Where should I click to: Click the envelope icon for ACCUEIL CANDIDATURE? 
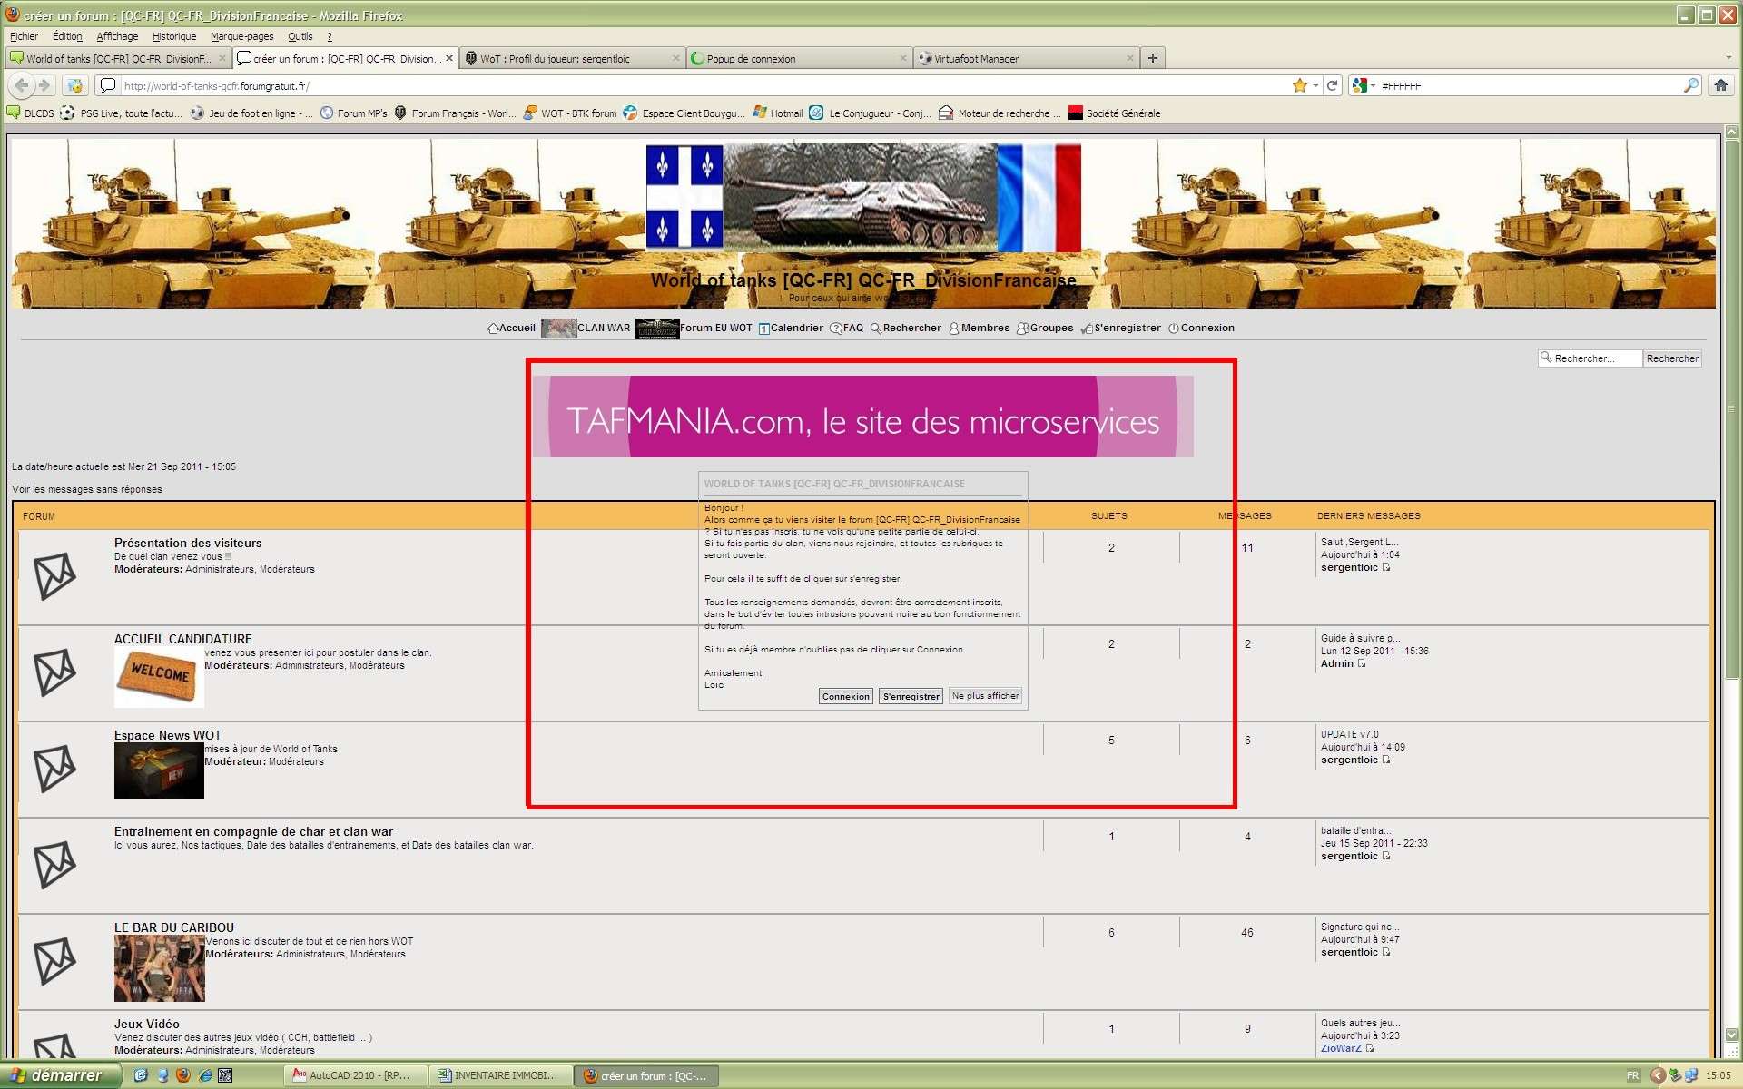54,672
